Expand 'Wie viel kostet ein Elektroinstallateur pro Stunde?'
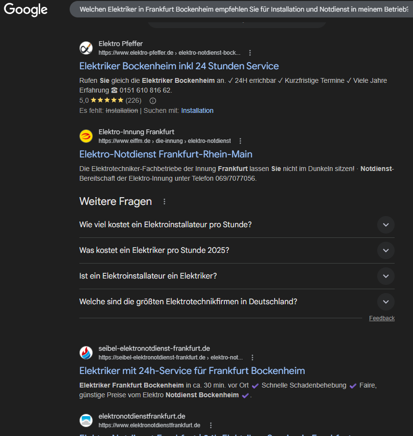 point(385,225)
